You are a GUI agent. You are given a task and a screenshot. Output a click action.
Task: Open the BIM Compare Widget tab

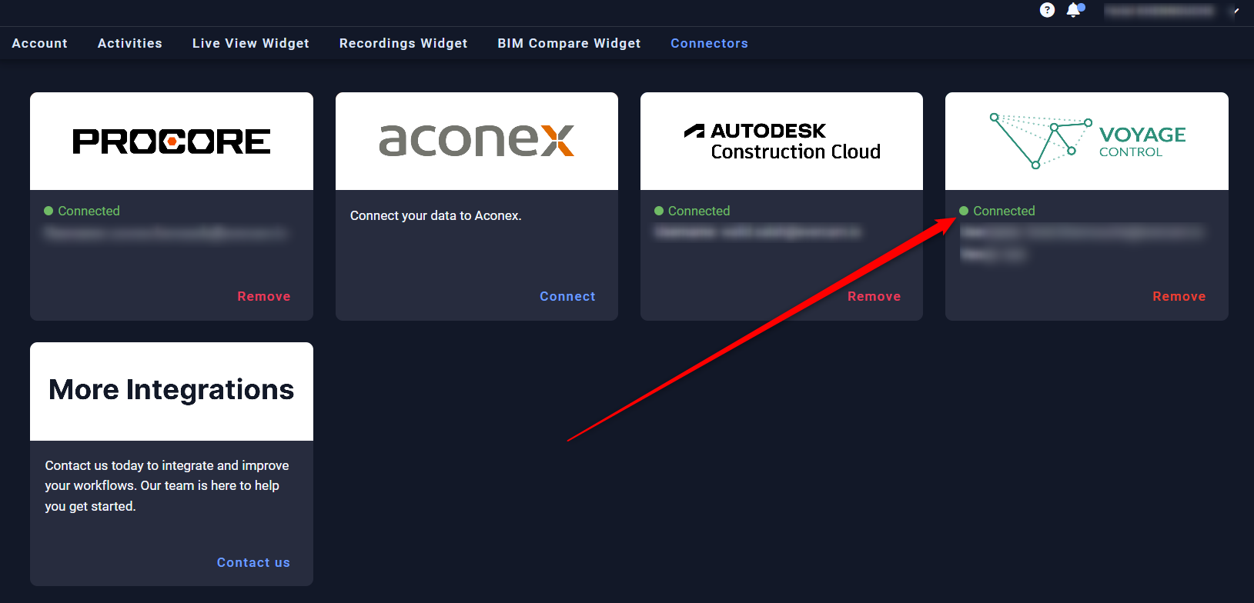click(x=569, y=43)
